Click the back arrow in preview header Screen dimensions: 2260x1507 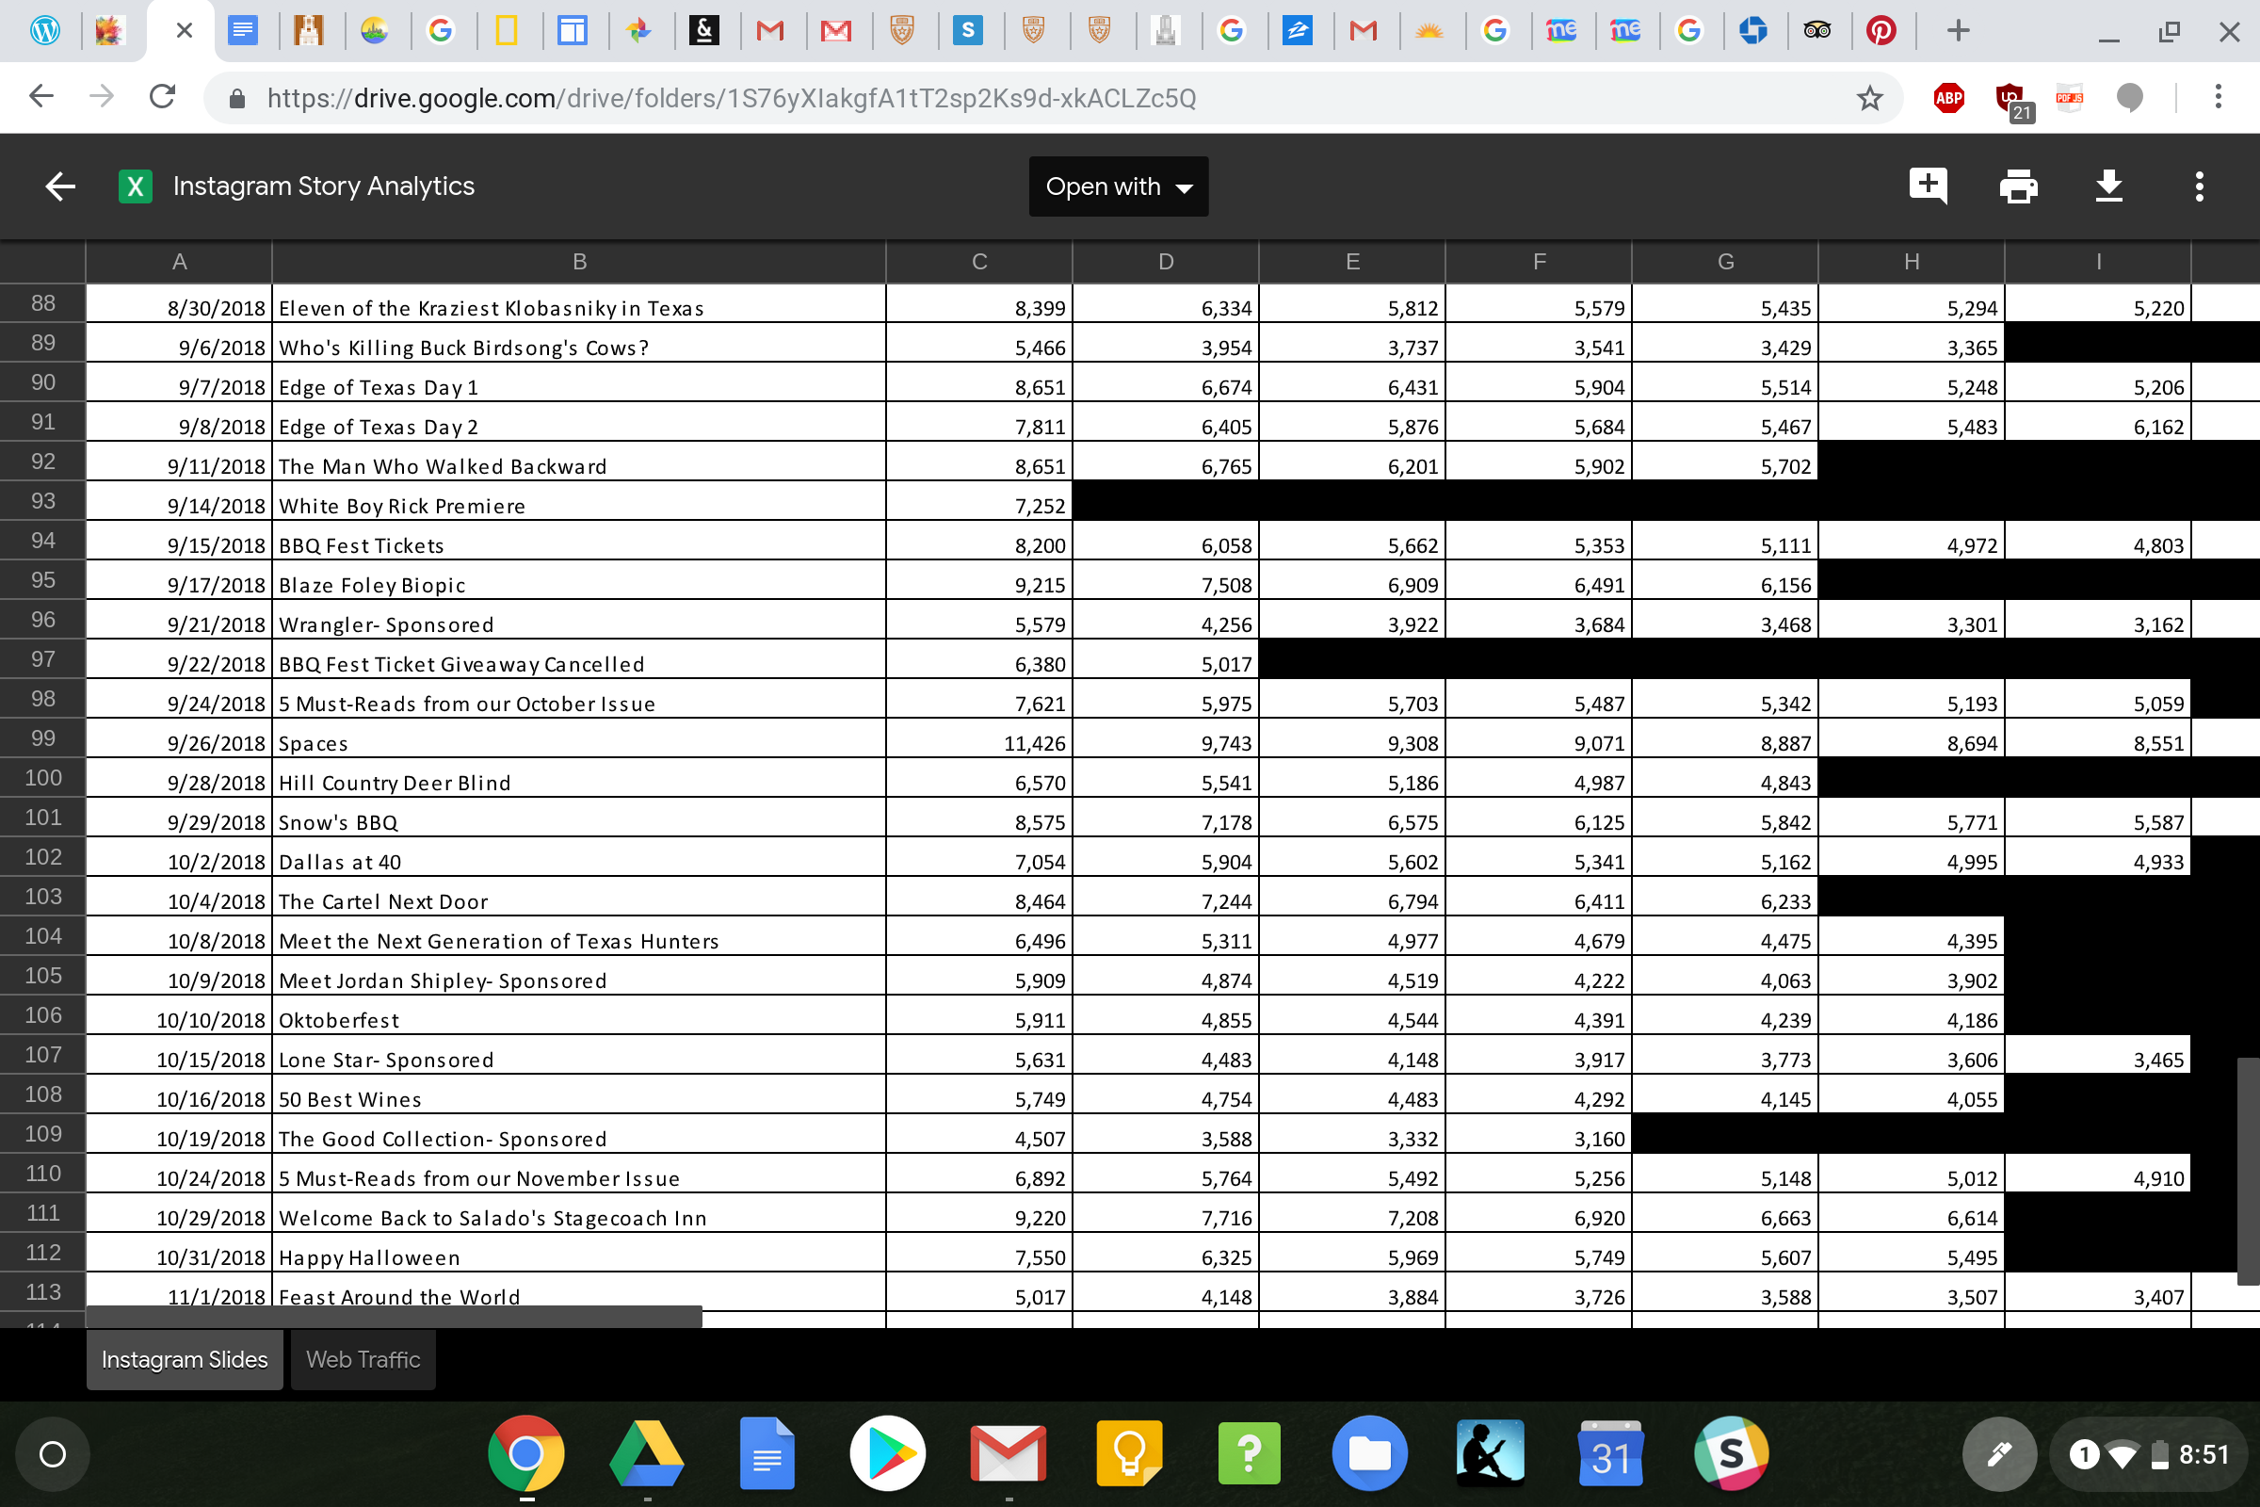(60, 186)
